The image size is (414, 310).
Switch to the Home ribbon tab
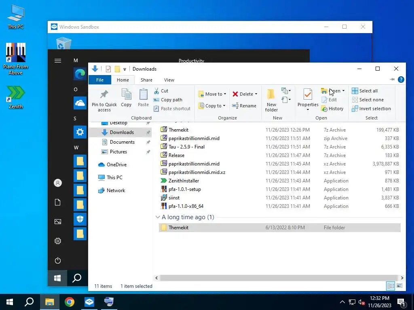[x=123, y=80]
